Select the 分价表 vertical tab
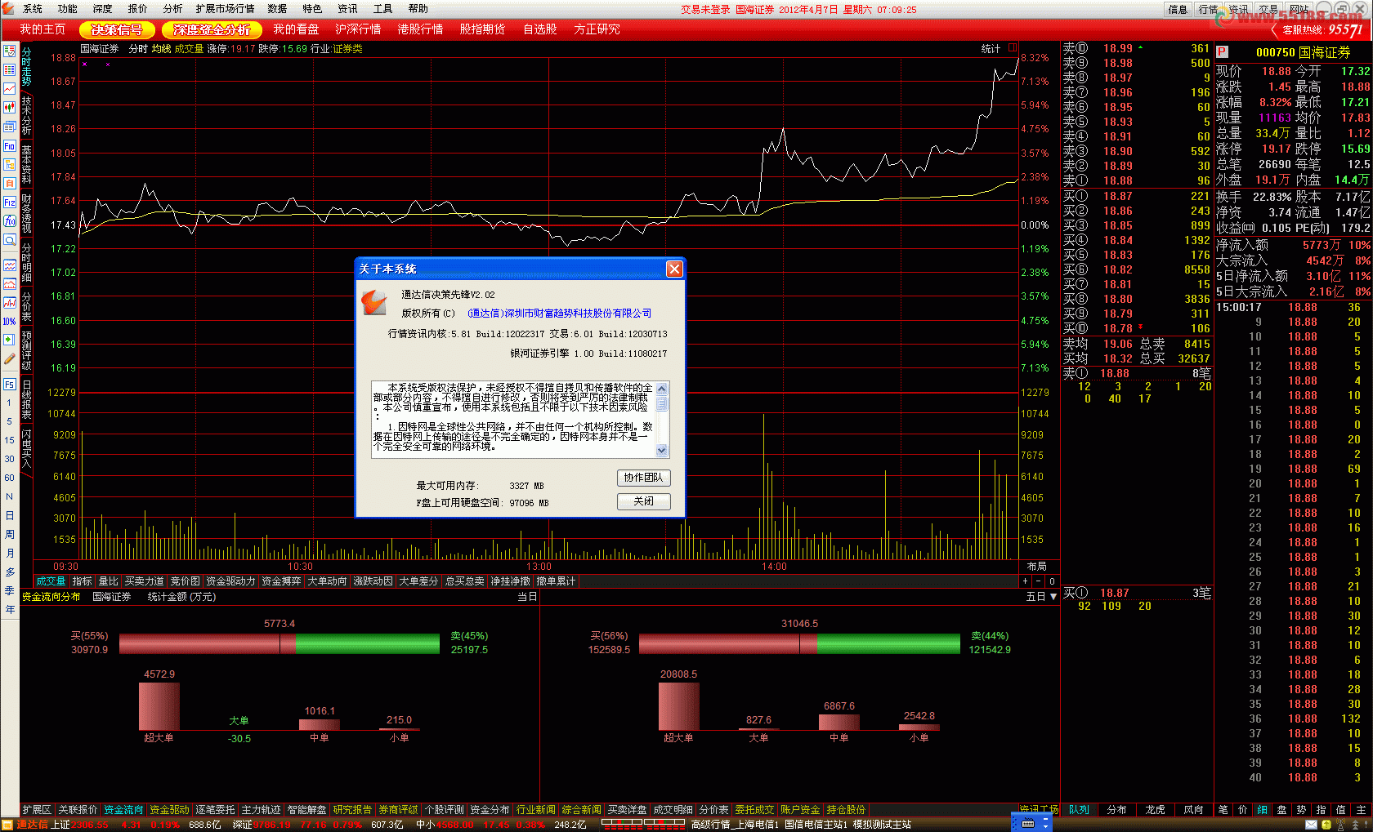Viewport: 1373px width, 832px height. coord(26,306)
